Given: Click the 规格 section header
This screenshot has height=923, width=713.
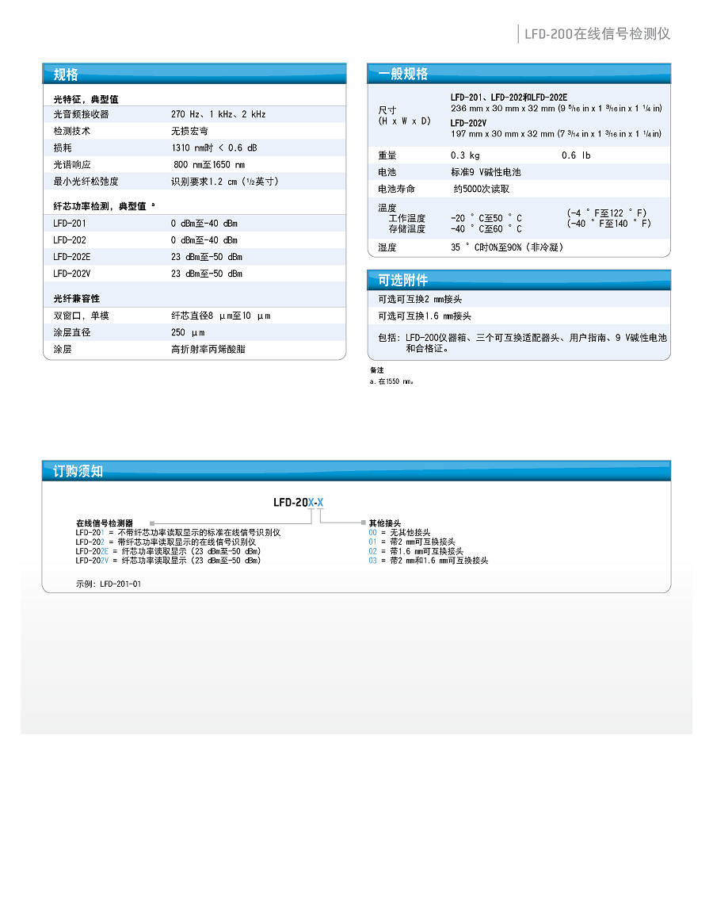Looking at the screenshot, I should pyautogui.click(x=67, y=75).
